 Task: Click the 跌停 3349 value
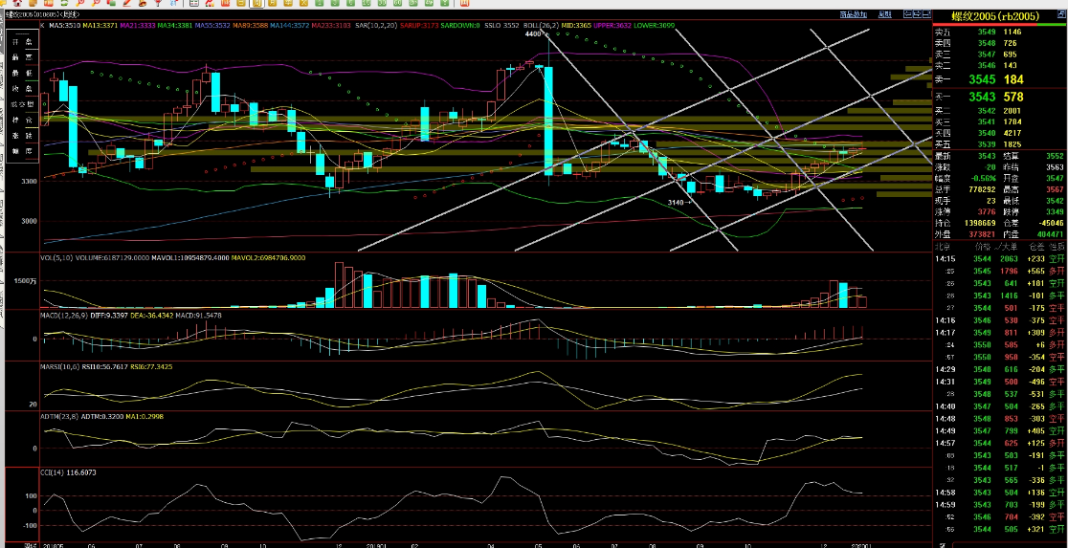(1053, 211)
